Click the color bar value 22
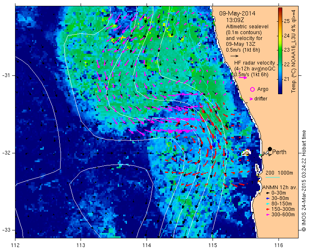This screenshot has width=309, height=250. (x=287, y=65)
